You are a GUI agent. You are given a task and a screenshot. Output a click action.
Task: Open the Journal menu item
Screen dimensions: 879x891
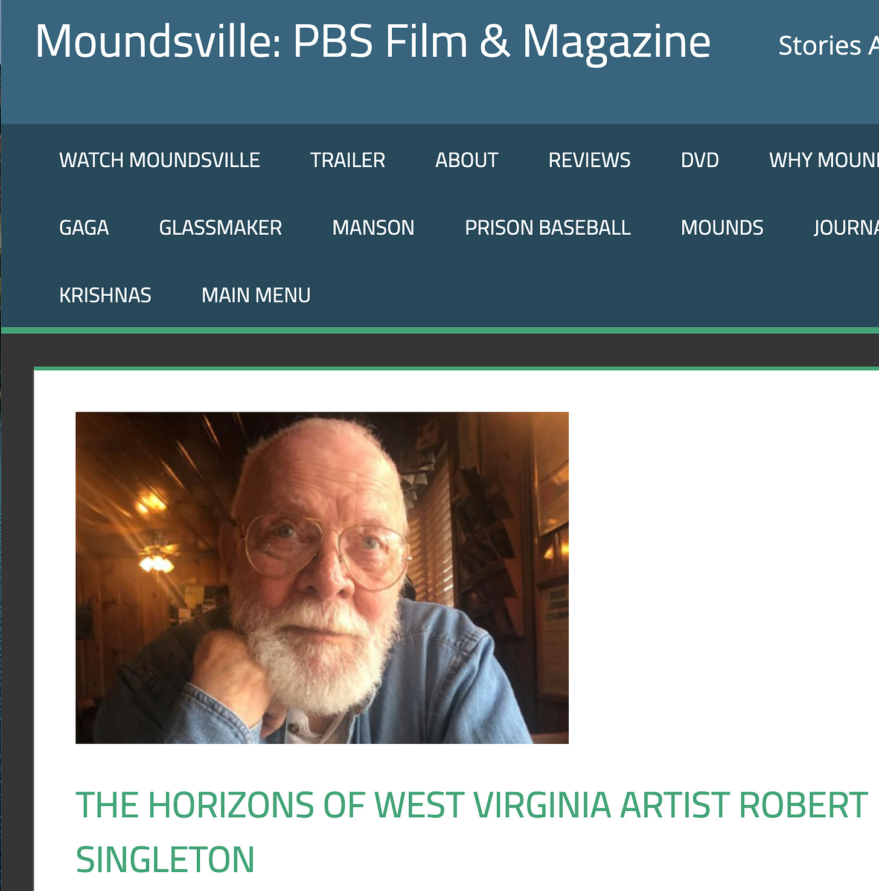846,228
